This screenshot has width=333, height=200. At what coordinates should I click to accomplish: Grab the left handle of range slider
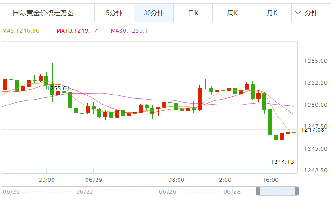pos(258,191)
